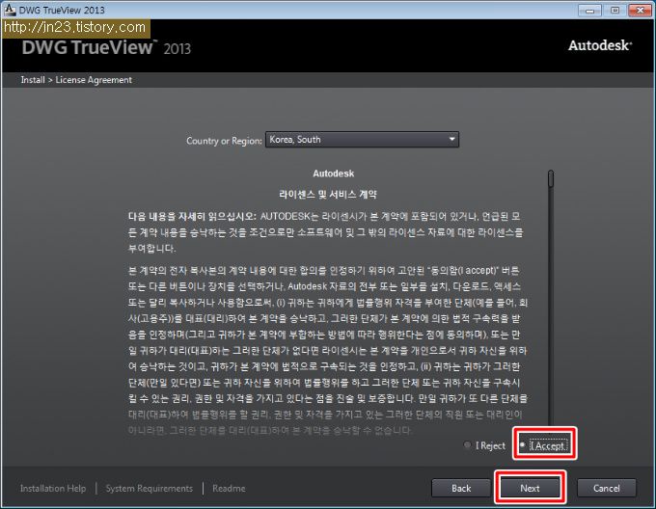The width and height of the screenshot is (656, 509).
Task: Minimize the installer window
Action: [589, 10]
